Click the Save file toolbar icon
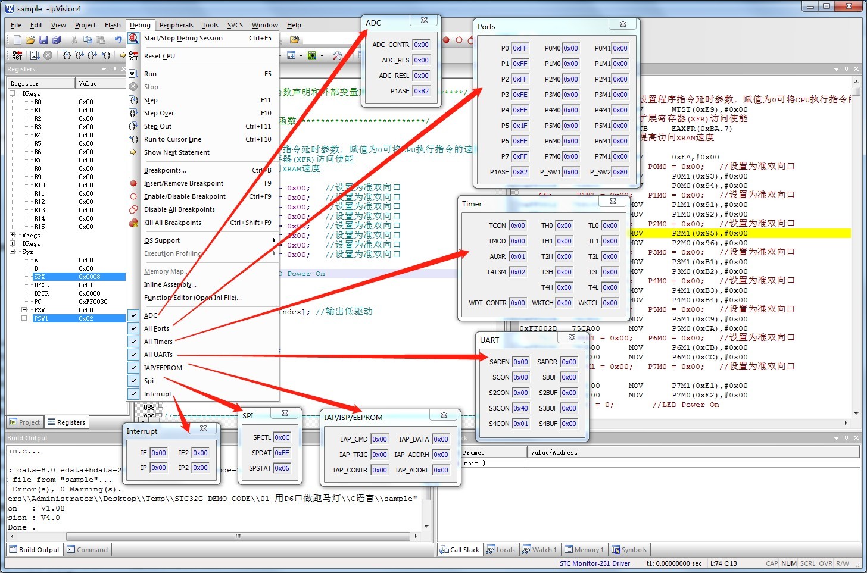 tap(43, 40)
